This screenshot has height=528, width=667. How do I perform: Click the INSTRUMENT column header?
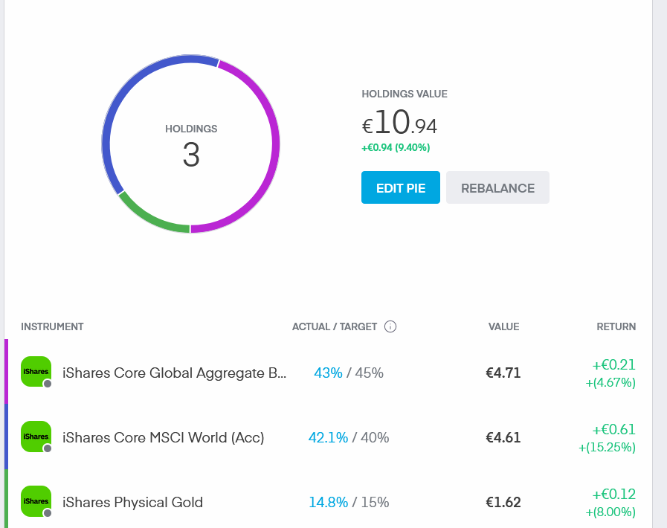tap(52, 326)
